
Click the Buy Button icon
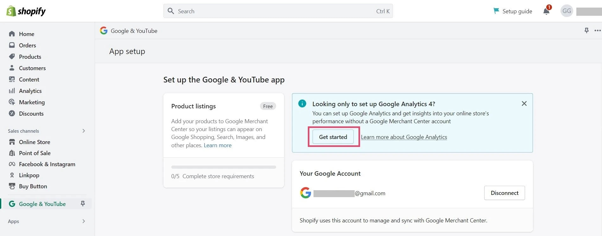point(12,186)
